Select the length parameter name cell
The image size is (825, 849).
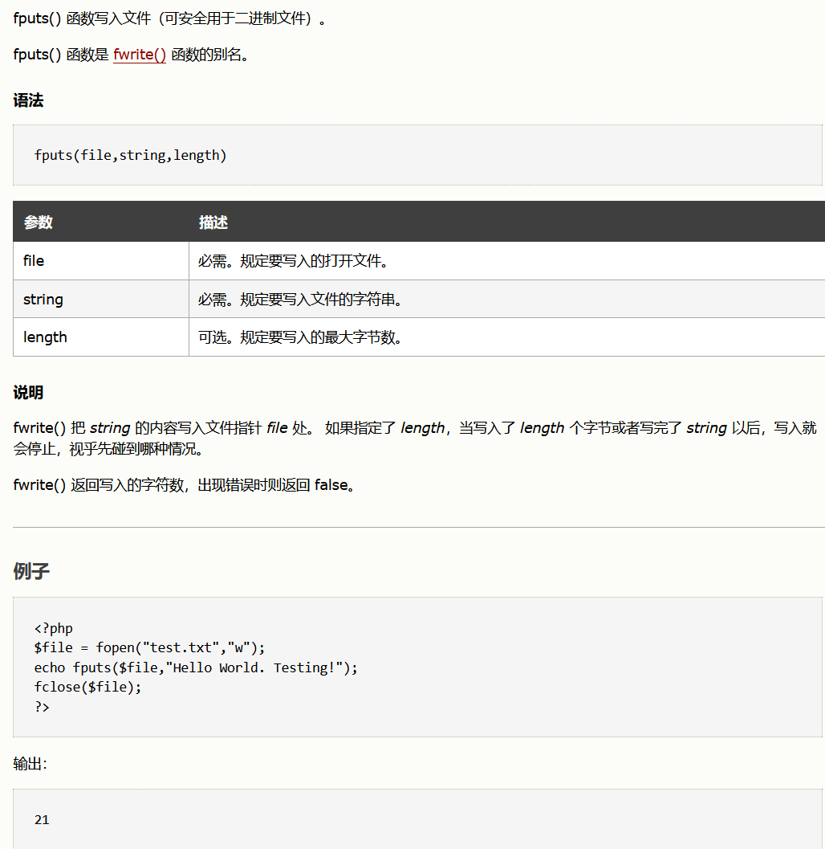tap(45, 337)
